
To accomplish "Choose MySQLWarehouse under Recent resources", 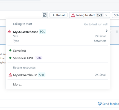I will pyautogui.click(x=58, y=75).
